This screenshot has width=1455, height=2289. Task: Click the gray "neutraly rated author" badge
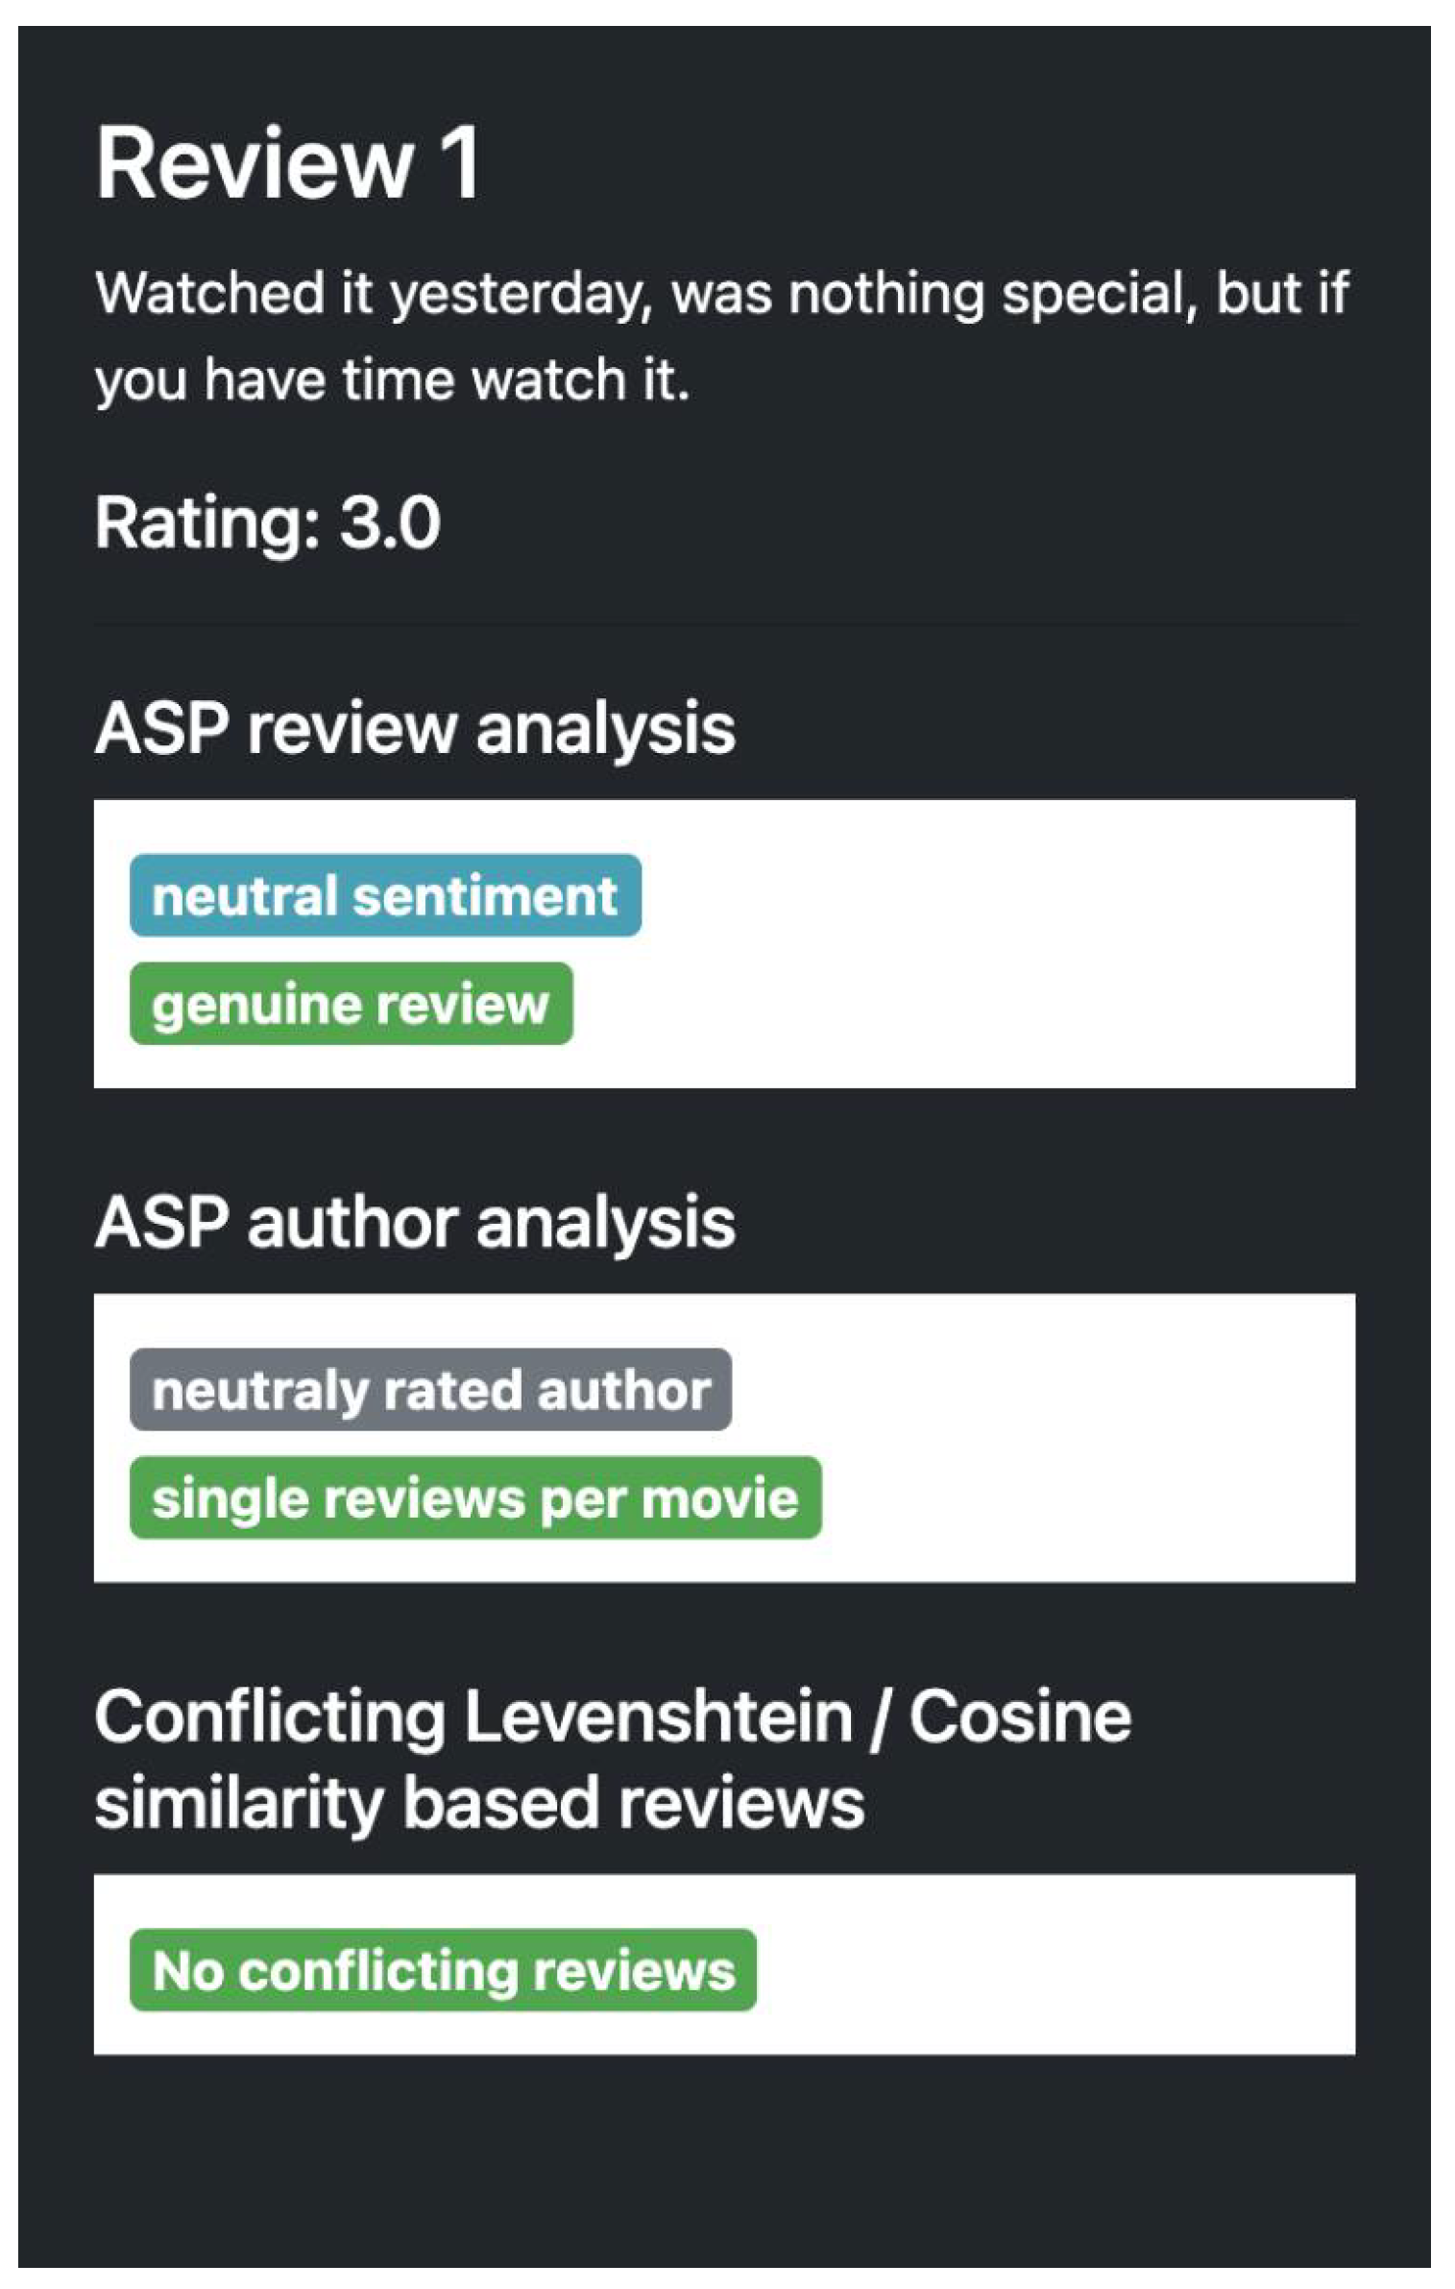(430, 1390)
